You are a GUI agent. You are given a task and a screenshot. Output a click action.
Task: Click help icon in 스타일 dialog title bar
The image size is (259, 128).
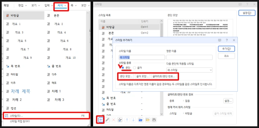[247, 4]
